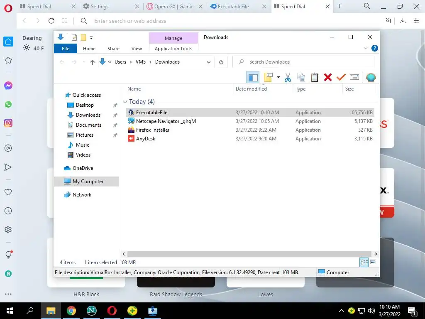Click the Search Downloads box
The height and width of the screenshot is (319, 425).
click(x=303, y=62)
